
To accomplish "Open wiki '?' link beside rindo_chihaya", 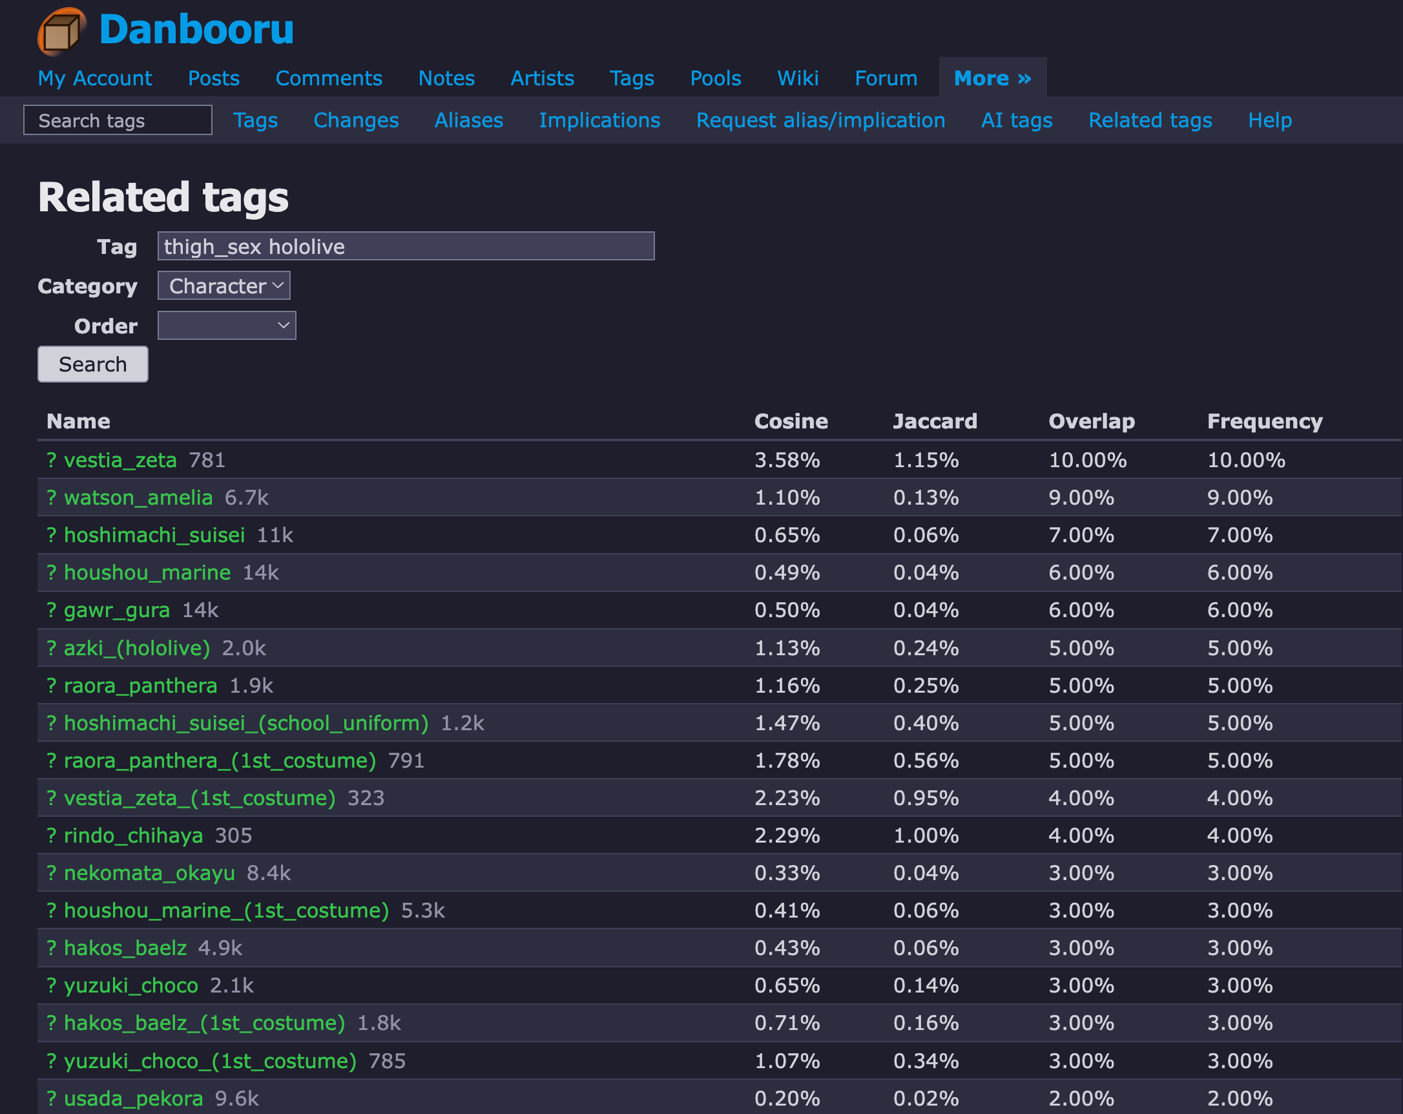I will (52, 836).
